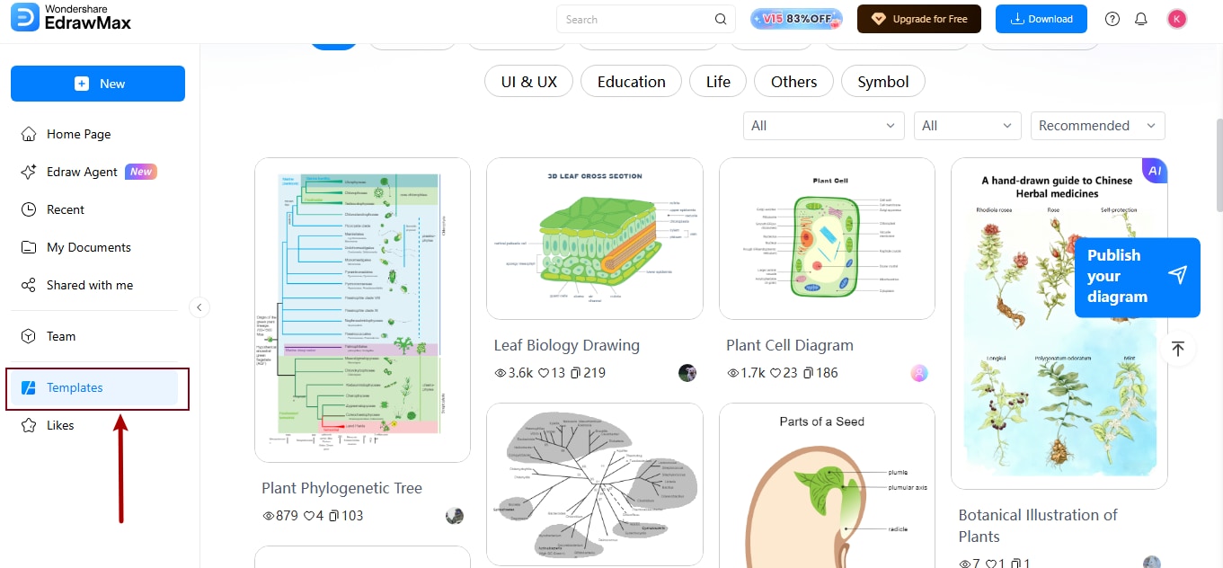Screen dimensions: 1223x568
Task: Open the second All filter dropdown
Action: (967, 126)
